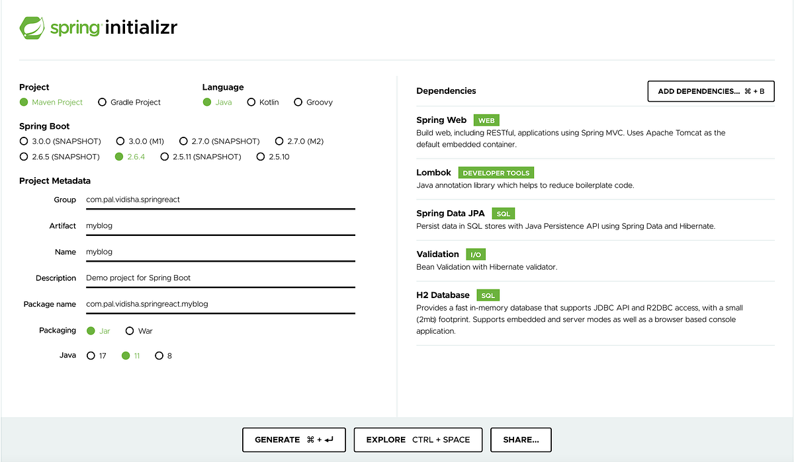Image resolution: width=794 pixels, height=462 pixels.
Task: Click the EXPLORE button
Action: pyautogui.click(x=418, y=440)
